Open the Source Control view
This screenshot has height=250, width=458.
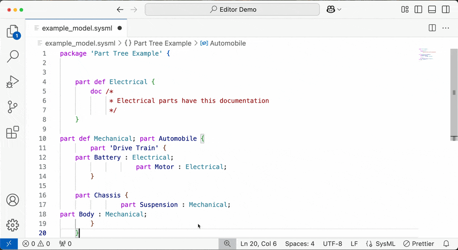(12, 107)
